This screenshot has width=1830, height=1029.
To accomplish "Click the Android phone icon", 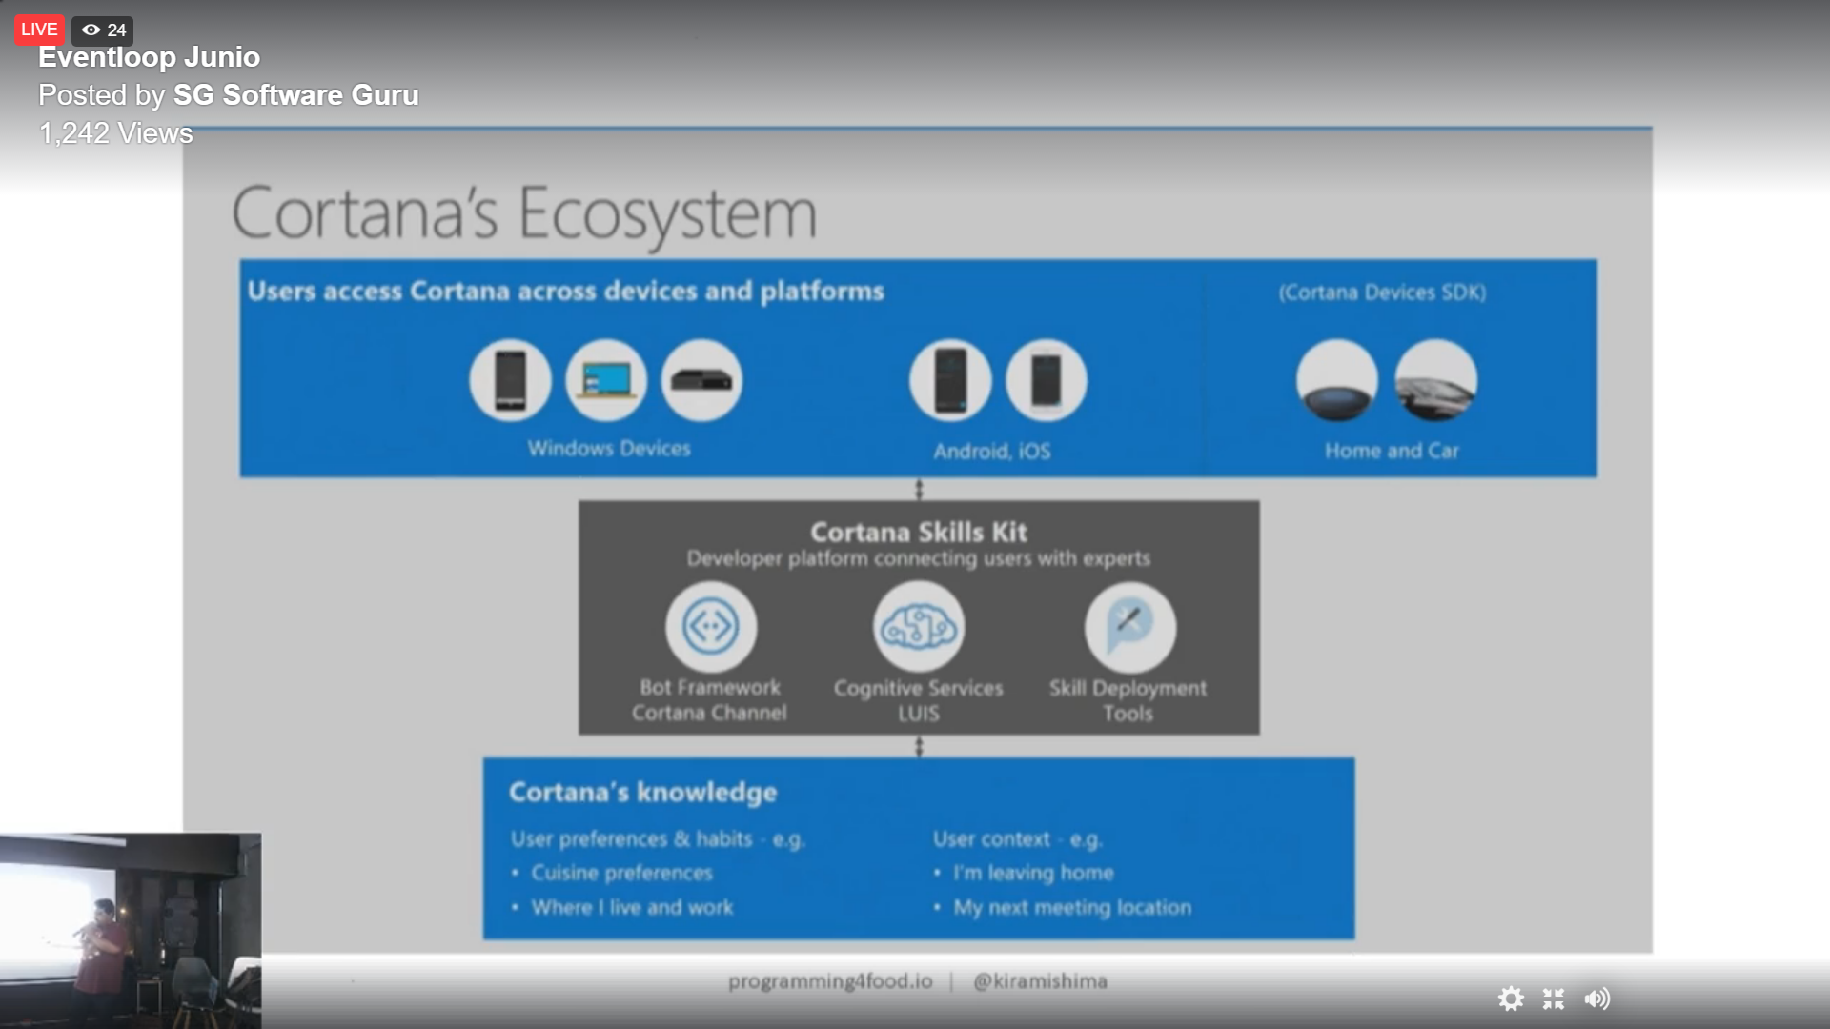I will click(x=950, y=380).
